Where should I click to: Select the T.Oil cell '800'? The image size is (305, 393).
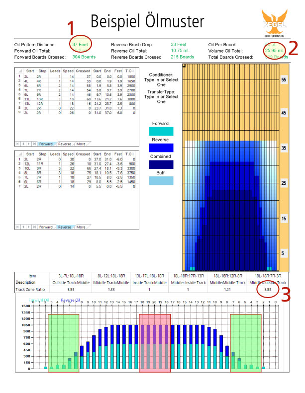click(x=132, y=104)
